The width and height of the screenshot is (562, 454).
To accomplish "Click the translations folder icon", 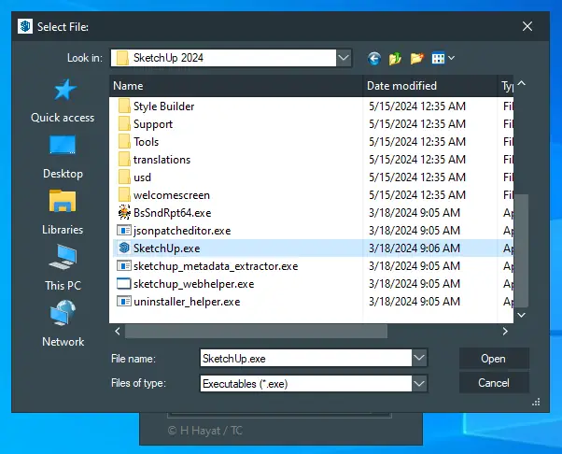I will (x=124, y=159).
